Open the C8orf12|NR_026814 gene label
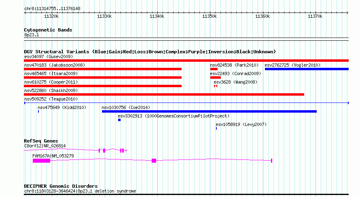 45,146
